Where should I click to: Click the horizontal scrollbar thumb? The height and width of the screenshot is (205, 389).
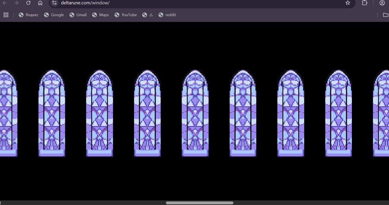[200, 203]
